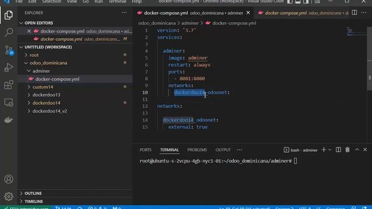The height and width of the screenshot is (209, 372).
Task: Open the File menu
Action: [19, 1]
